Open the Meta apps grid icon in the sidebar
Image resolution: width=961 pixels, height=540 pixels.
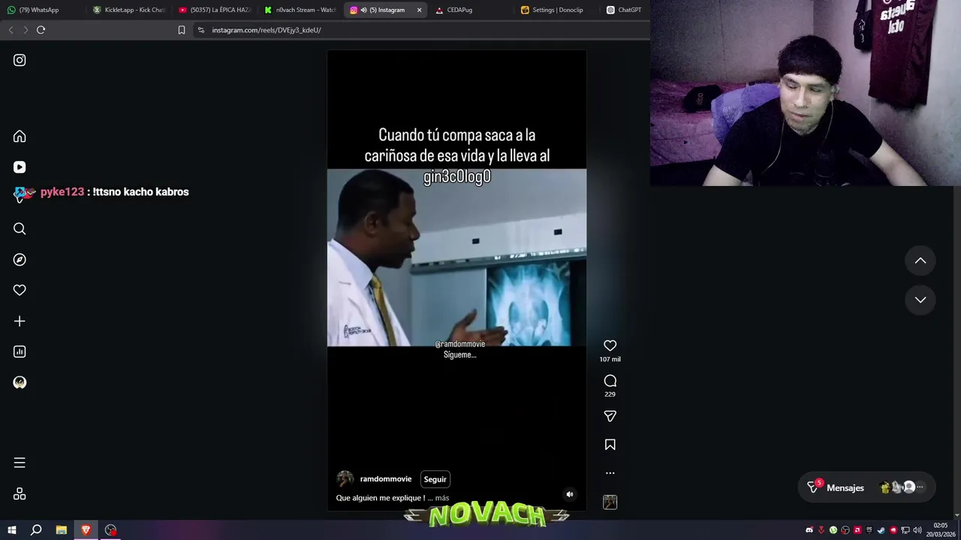pyautogui.click(x=20, y=493)
